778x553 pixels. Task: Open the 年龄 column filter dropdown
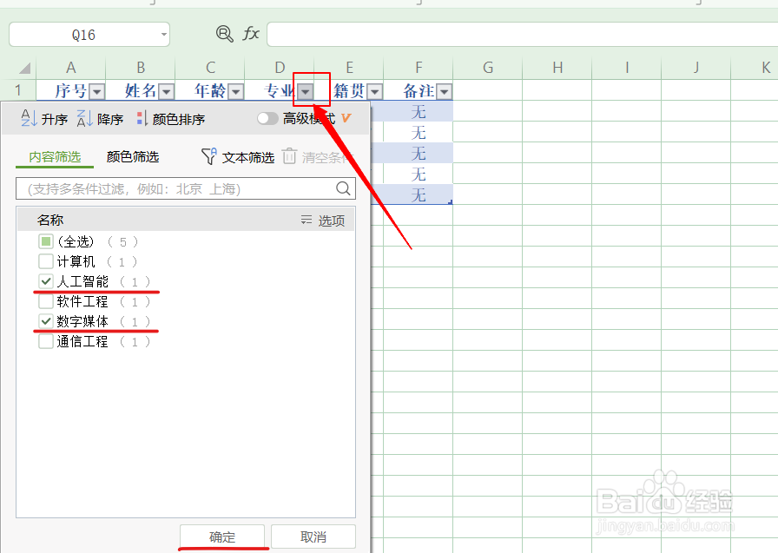tap(235, 91)
